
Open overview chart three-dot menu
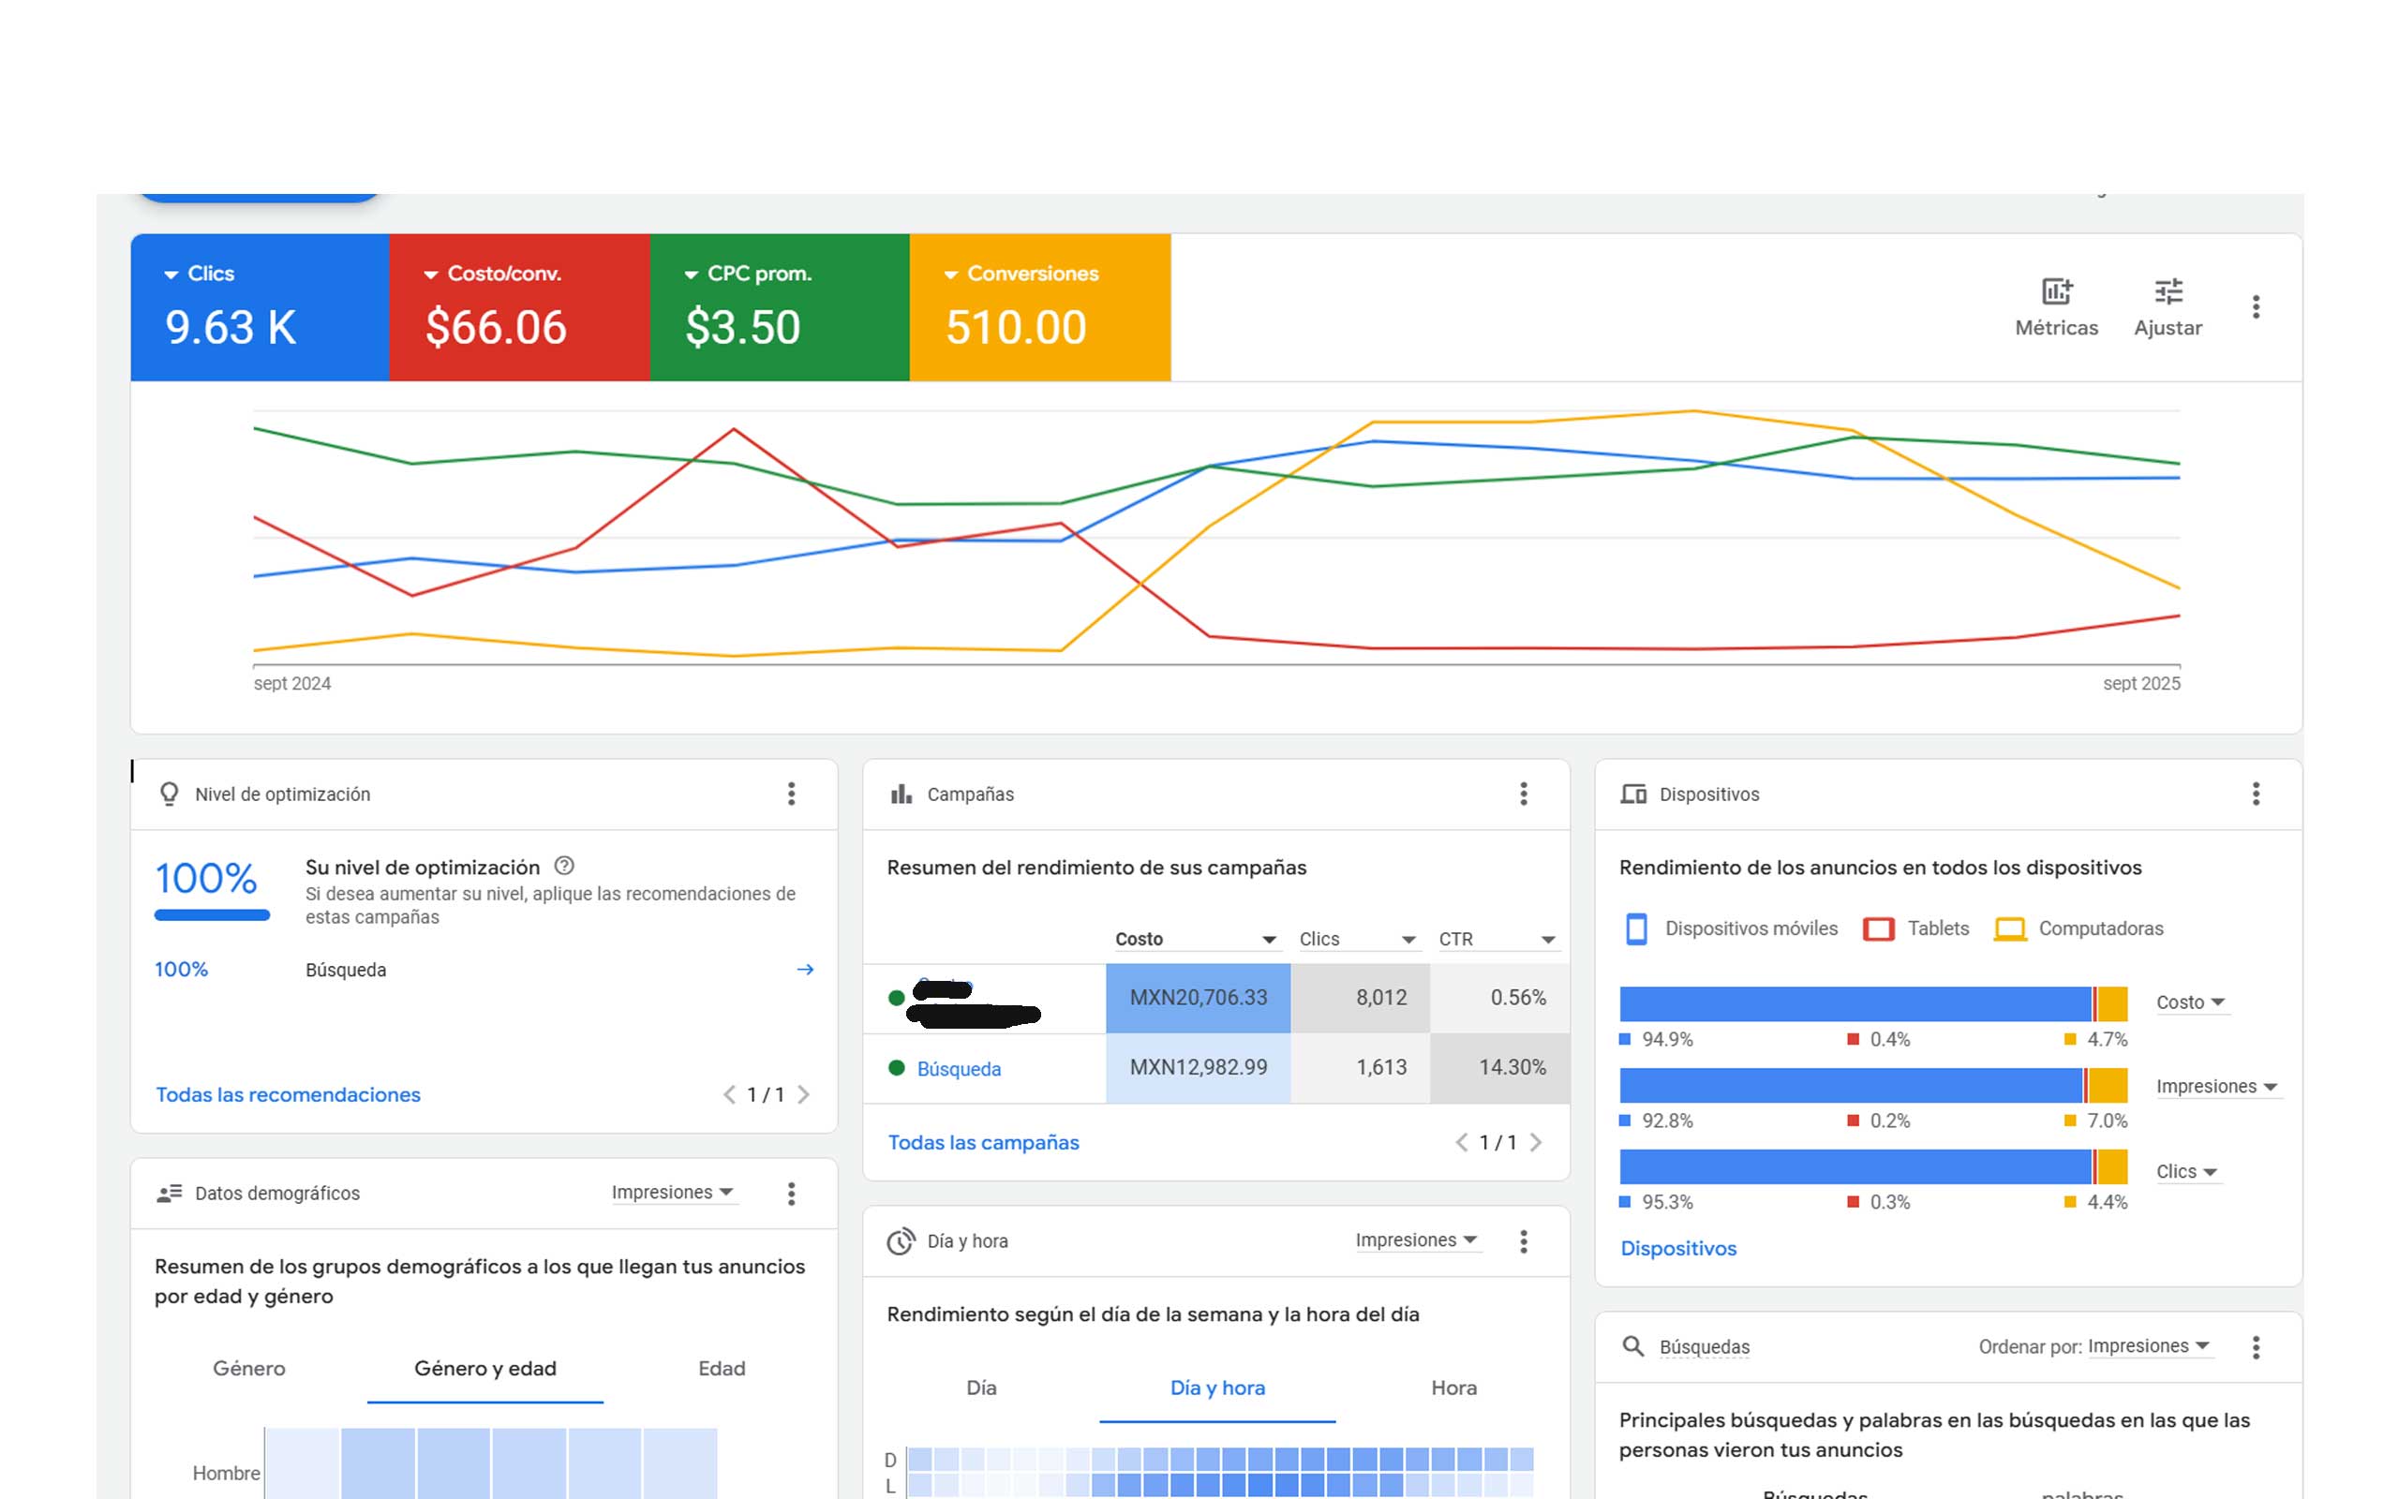[2256, 307]
